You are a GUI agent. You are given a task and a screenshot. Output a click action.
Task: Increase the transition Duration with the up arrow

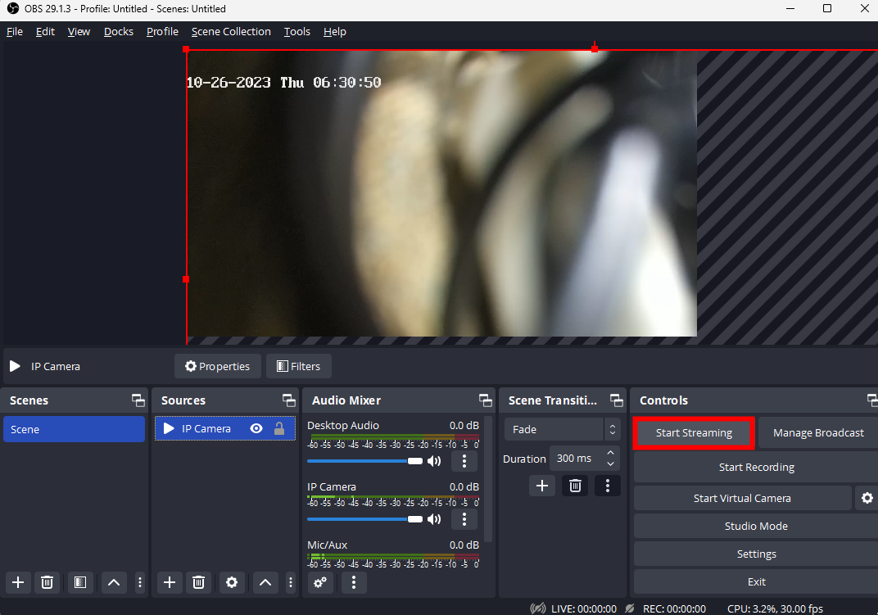610,453
